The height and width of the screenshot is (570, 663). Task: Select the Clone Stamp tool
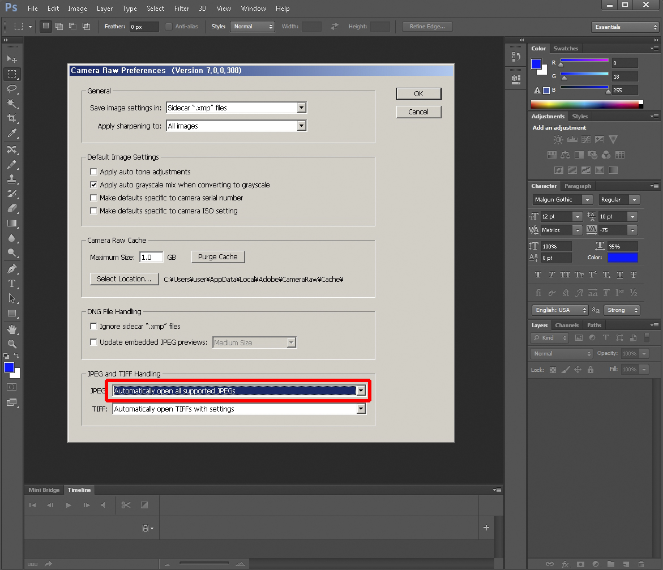12,179
